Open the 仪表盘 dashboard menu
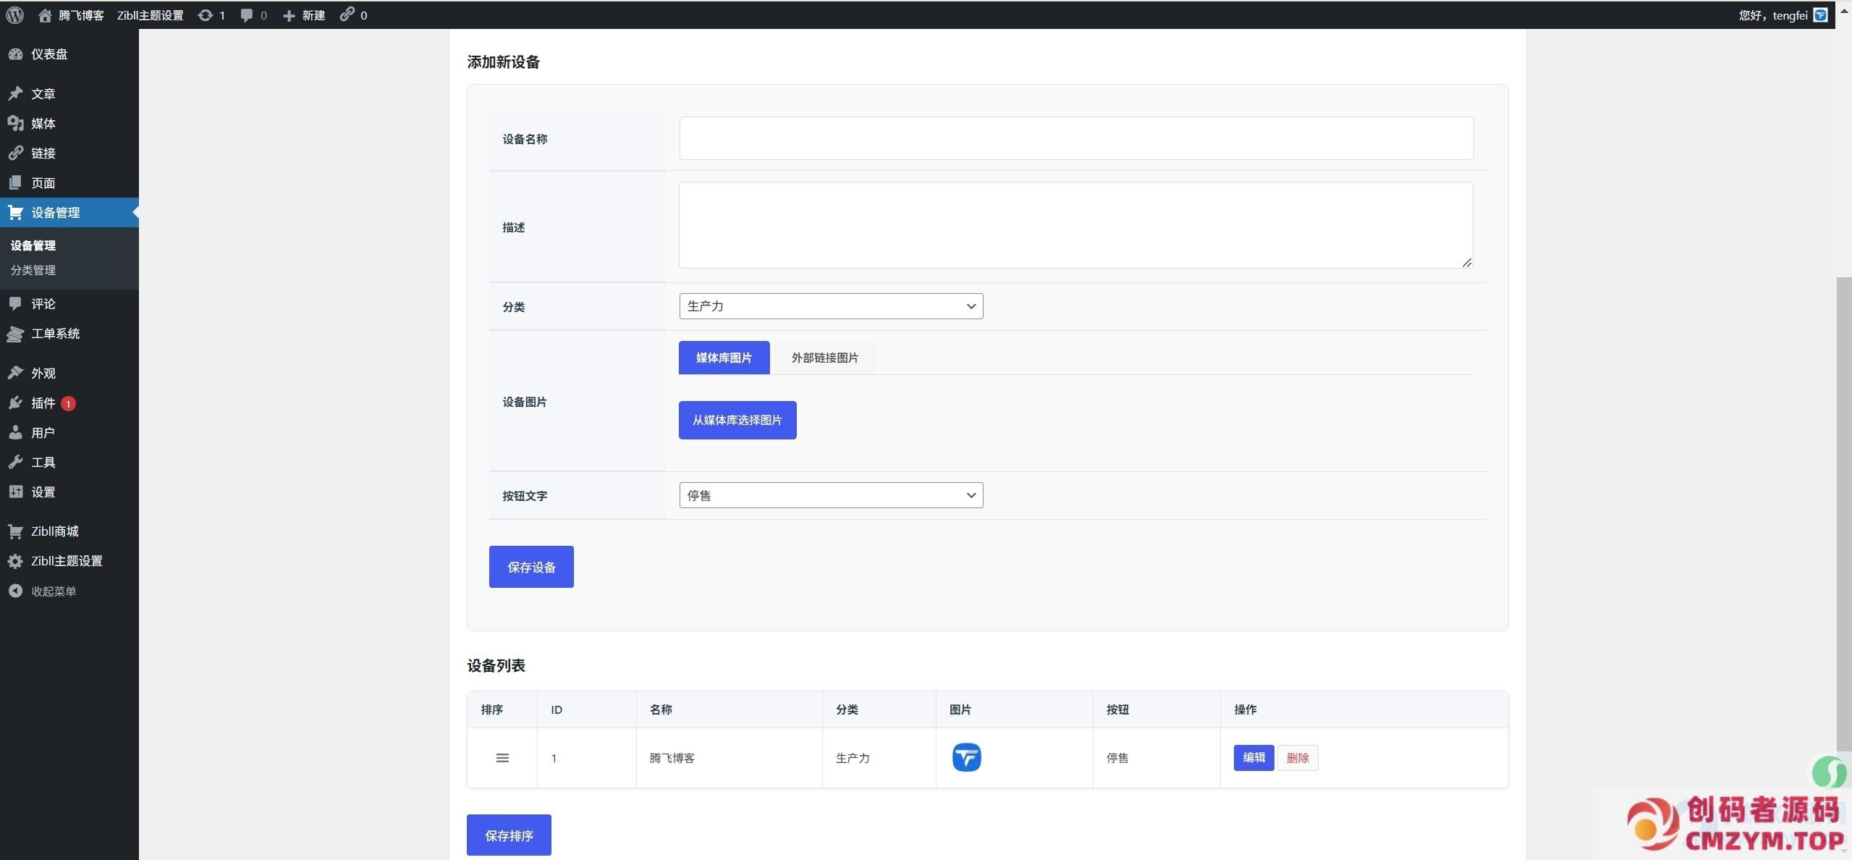The image size is (1852, 860). [48, 54]
